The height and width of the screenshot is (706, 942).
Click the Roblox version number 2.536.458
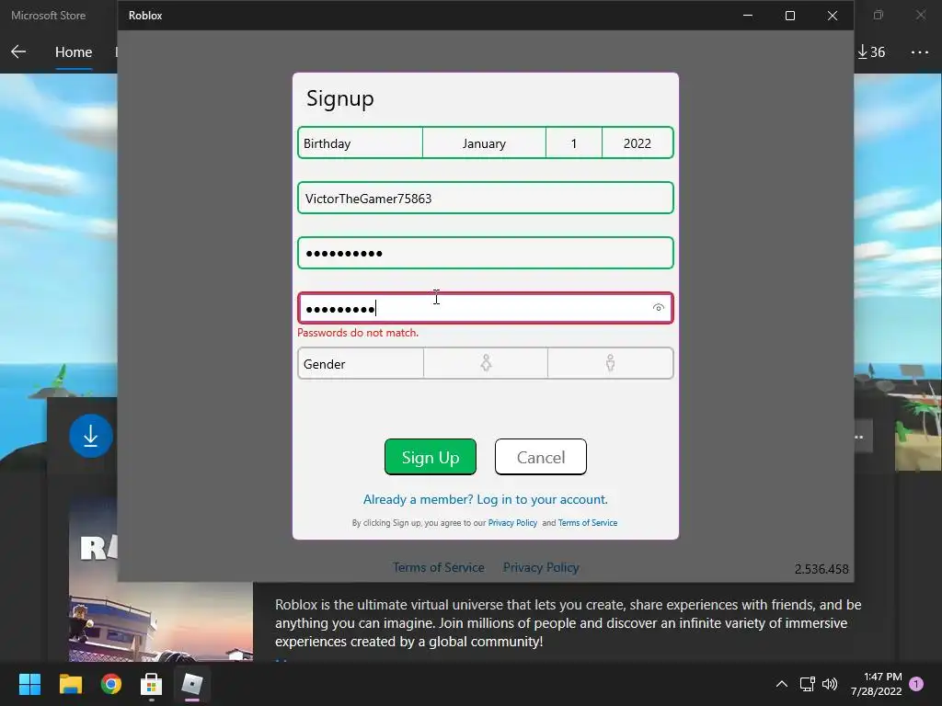coord(821,568)
